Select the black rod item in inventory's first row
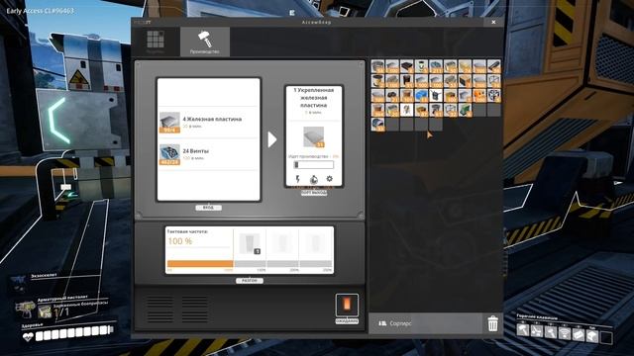Viewport: 634px width, 356px height. coord(494,66)
